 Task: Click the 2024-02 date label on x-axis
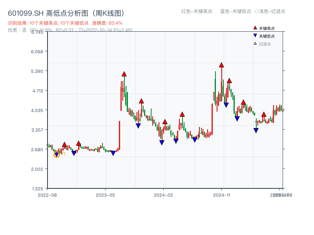(163, 194)
